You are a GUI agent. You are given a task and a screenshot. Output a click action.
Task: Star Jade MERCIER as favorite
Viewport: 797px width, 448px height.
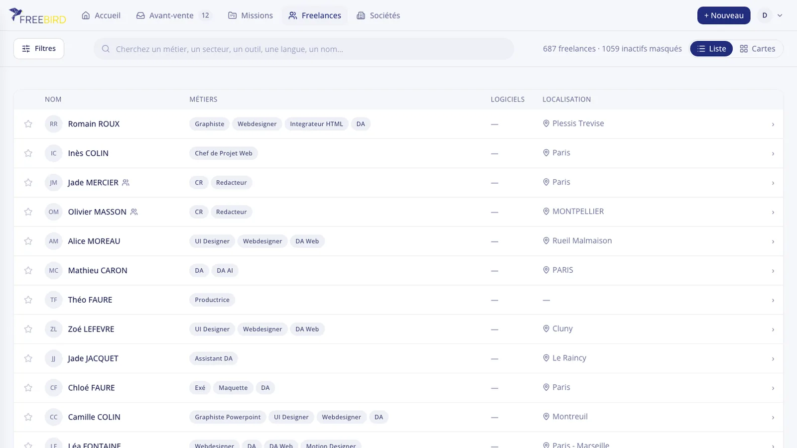click(x=28, y=183)
